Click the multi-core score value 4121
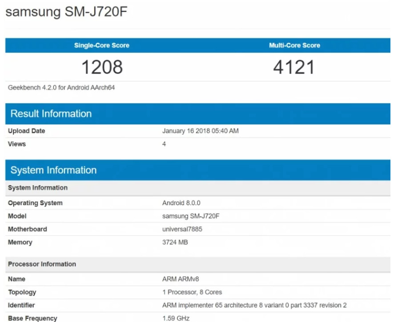 coord(294,67)
